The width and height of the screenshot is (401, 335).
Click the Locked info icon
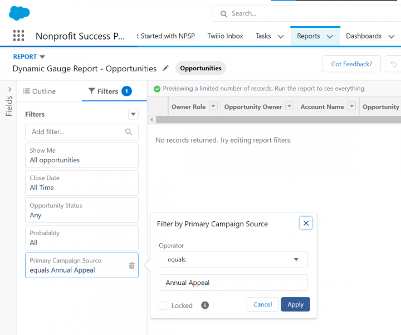coord(205,305)
